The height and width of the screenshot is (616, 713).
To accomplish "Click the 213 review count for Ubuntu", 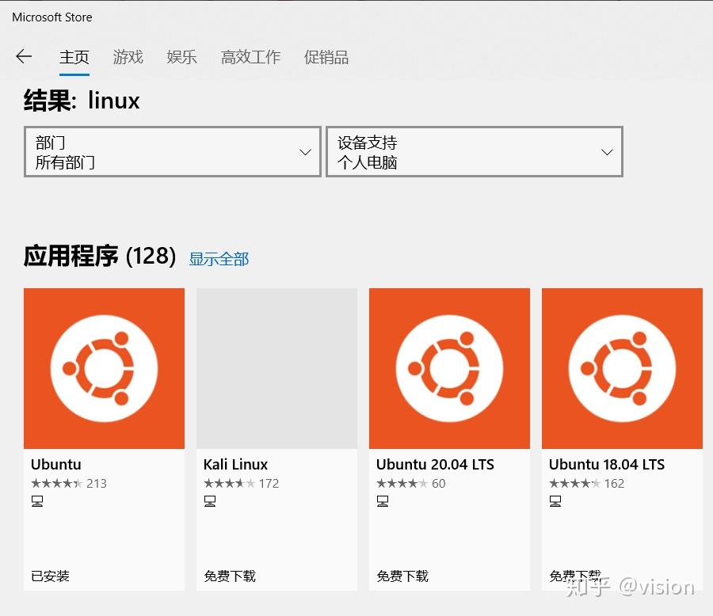I will click(97, 483).
